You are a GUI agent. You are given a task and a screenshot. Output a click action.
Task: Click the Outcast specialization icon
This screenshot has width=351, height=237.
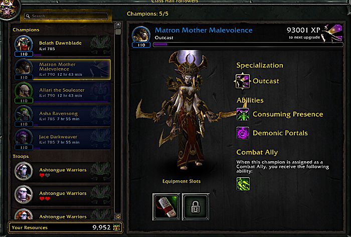[243, 81]
